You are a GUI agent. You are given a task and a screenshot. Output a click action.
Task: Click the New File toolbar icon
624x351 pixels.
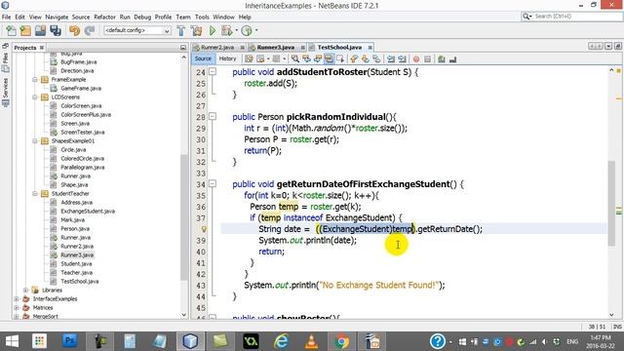click(x=11, y=30)
